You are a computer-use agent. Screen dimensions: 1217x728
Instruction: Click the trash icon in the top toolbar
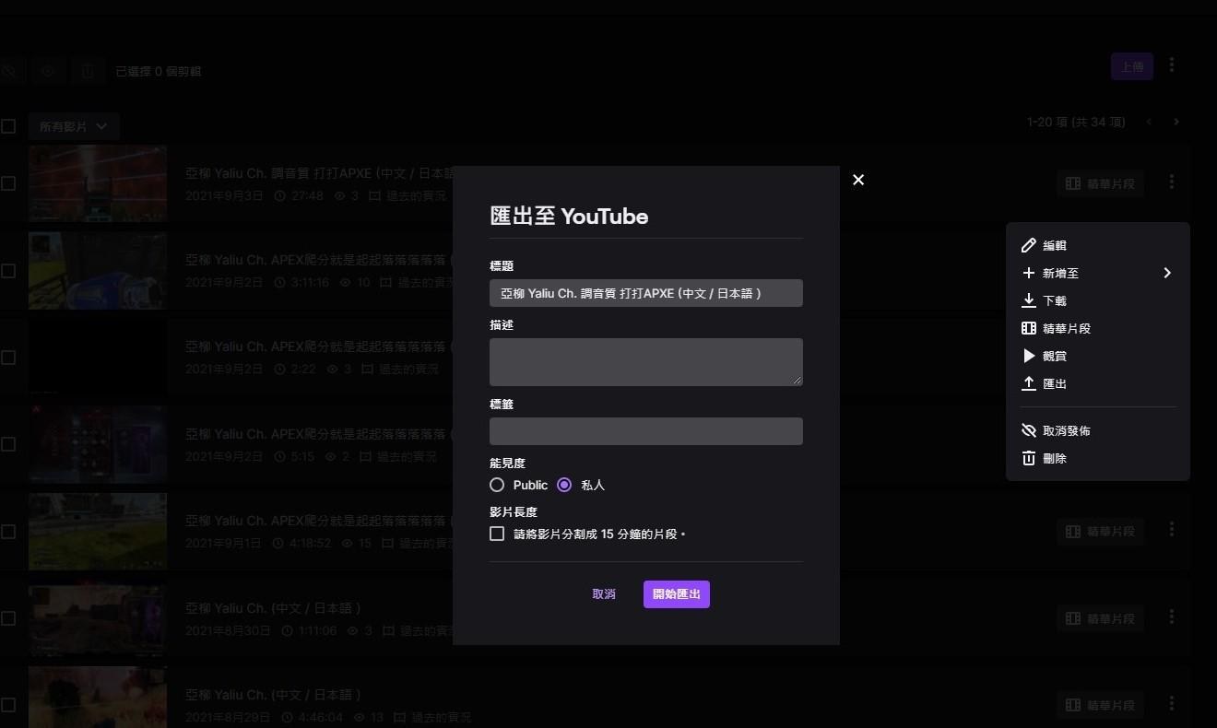pyautogui.click(x=87, y=71)
